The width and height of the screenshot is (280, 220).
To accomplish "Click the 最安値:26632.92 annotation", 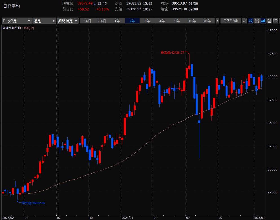I will click(34, 203).
